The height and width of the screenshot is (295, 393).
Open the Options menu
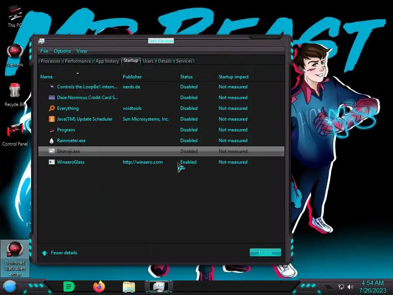pyautogui.click(x=62, y=51)
